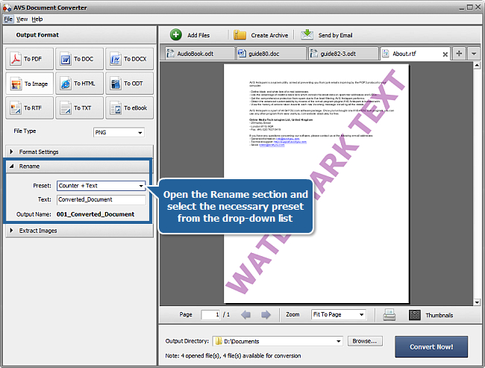Select the To PDF output format
Viewport: 485px width, 368px height.
pos(29,59)
